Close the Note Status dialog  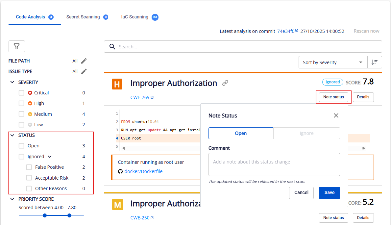coord(336,115)
